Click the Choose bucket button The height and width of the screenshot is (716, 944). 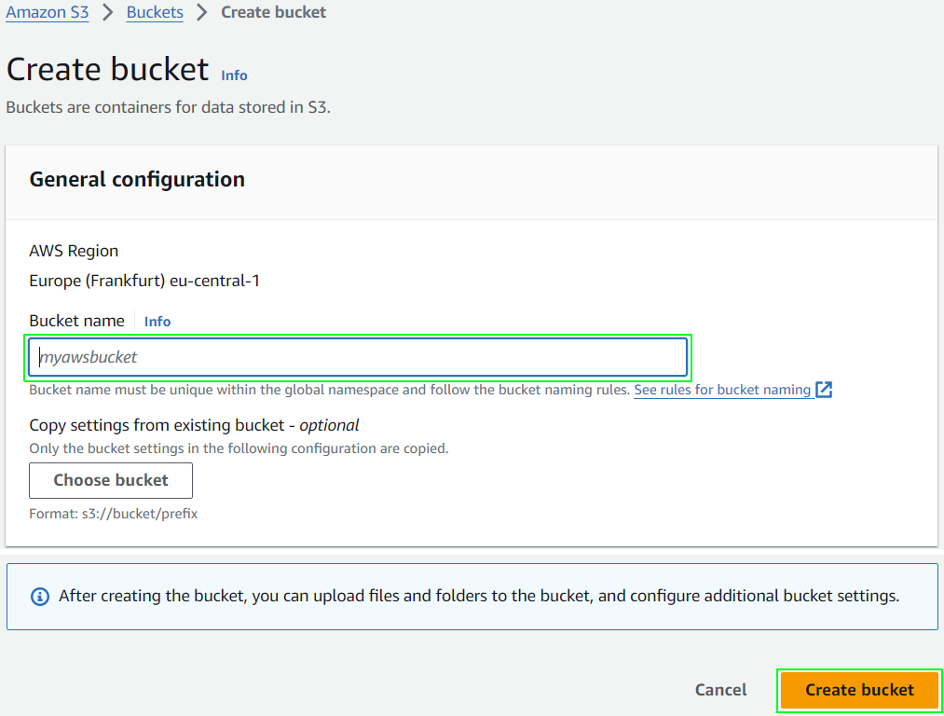point(111,480)
